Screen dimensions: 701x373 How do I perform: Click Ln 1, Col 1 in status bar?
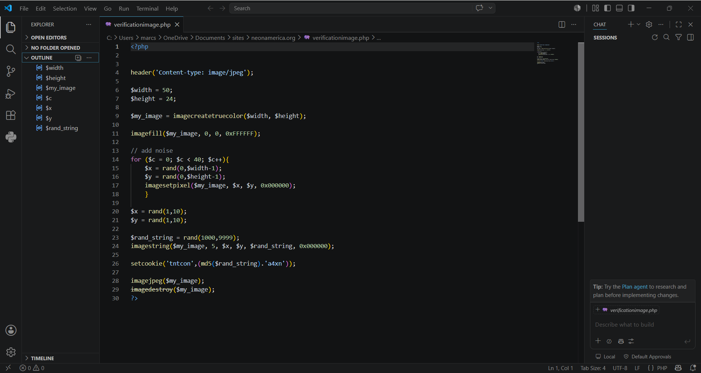(560, 368)
